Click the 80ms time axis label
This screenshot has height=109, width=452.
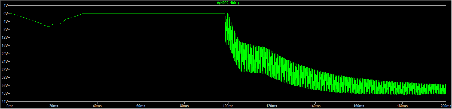coord(184,106)
